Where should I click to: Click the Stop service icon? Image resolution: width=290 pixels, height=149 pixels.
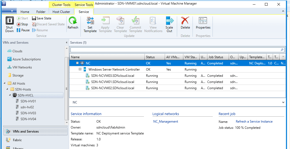[19, 24]
